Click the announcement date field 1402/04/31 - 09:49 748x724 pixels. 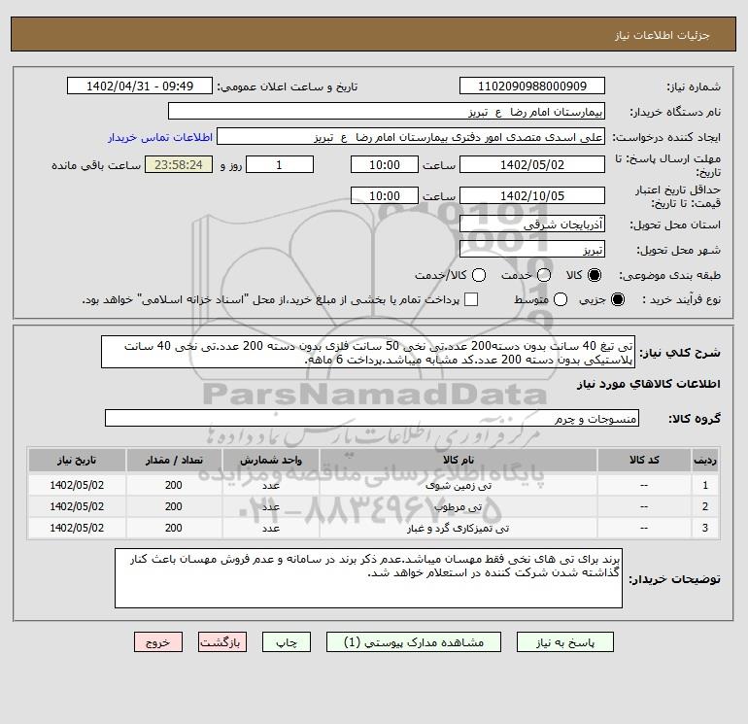click(140, 86)
